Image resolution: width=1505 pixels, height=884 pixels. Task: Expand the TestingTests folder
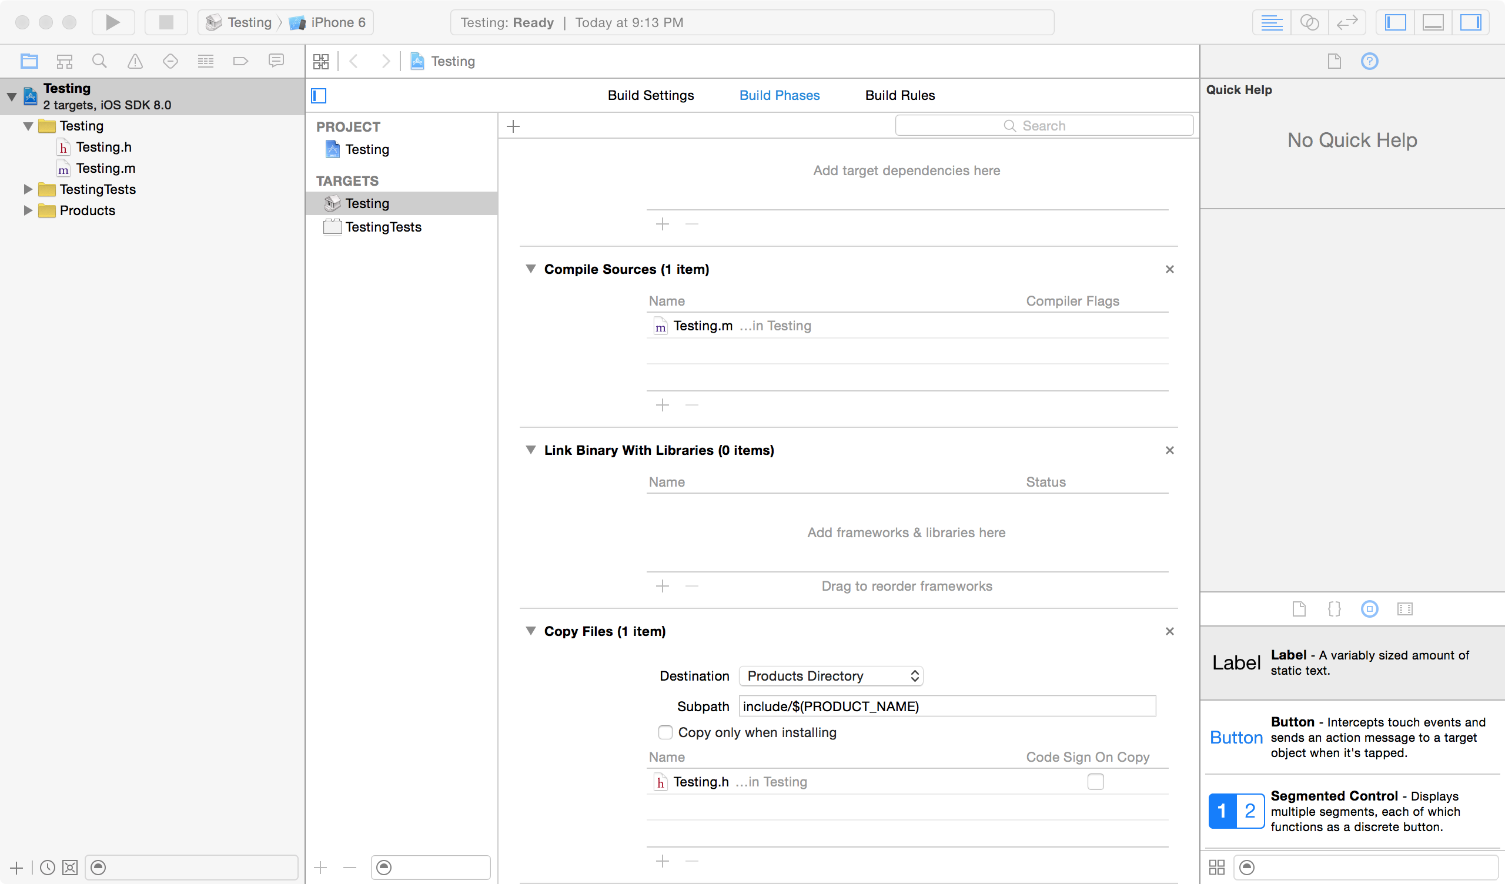coord(28,189)
